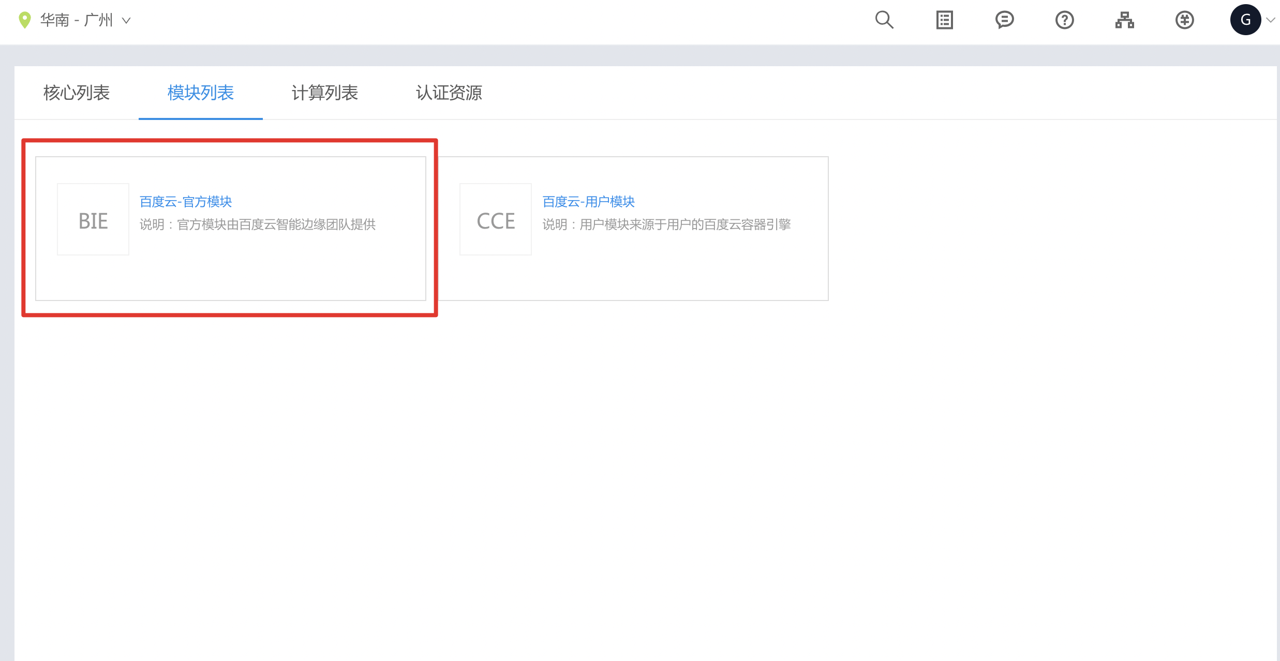Click the help question mark icon

pos(1064,20)
